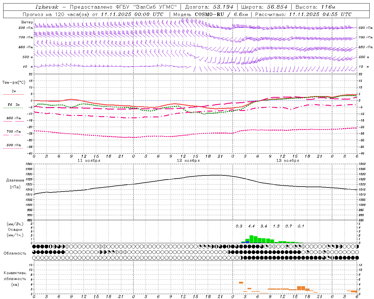Click the Облачность cloud cover label

coord(15,253)
